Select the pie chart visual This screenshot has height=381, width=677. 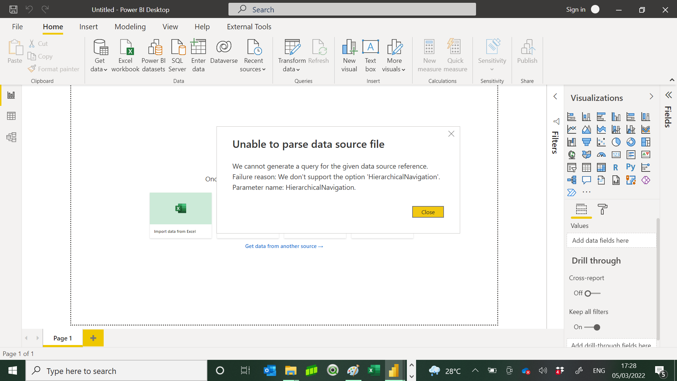coord(616,142)
